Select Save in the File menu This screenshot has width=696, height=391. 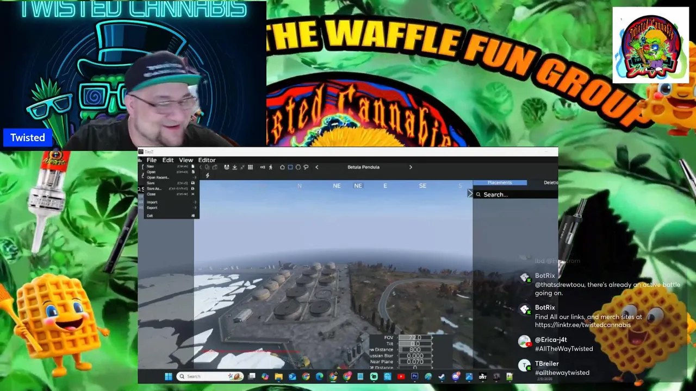(x=171, y=183)
